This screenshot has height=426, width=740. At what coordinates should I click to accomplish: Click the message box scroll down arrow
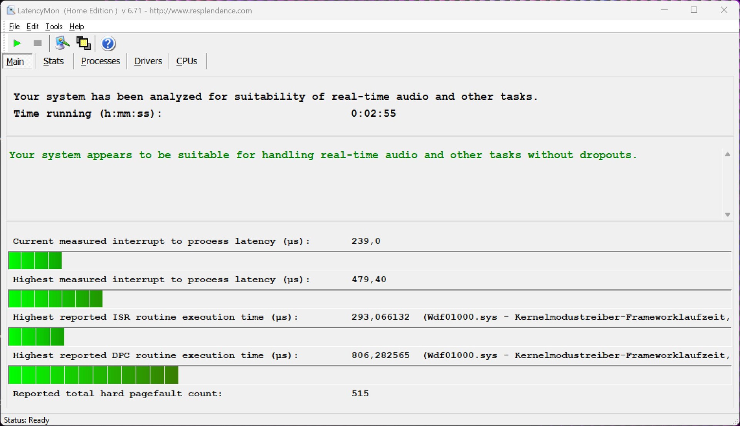tap(728, 215)
